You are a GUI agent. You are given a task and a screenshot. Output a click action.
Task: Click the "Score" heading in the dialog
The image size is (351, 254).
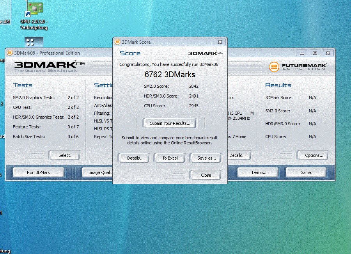(x=130, y=53)
